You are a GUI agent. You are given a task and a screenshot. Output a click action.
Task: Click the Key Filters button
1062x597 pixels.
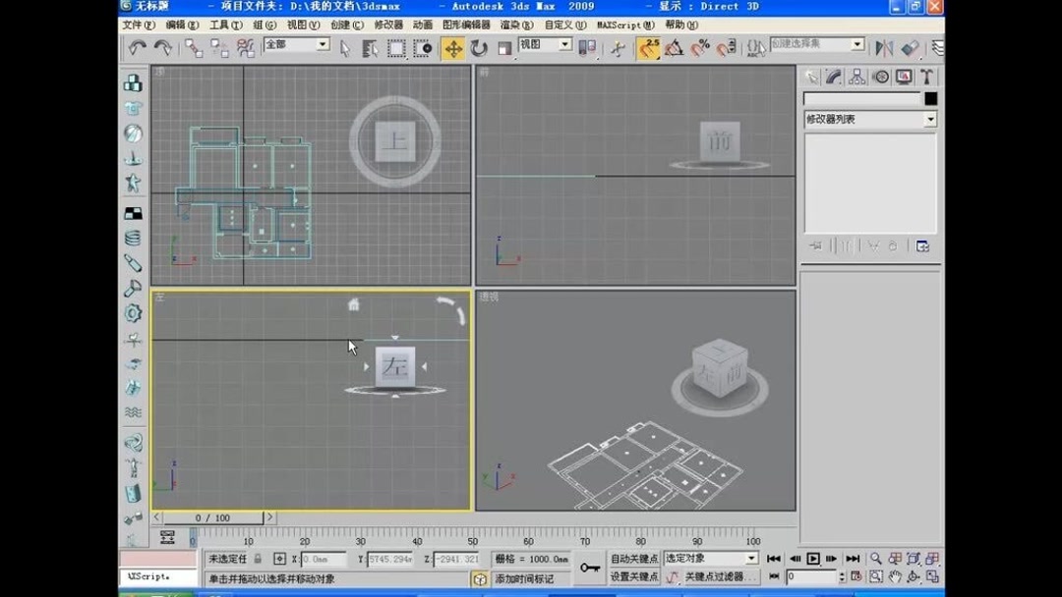click(x=721, y=576)
